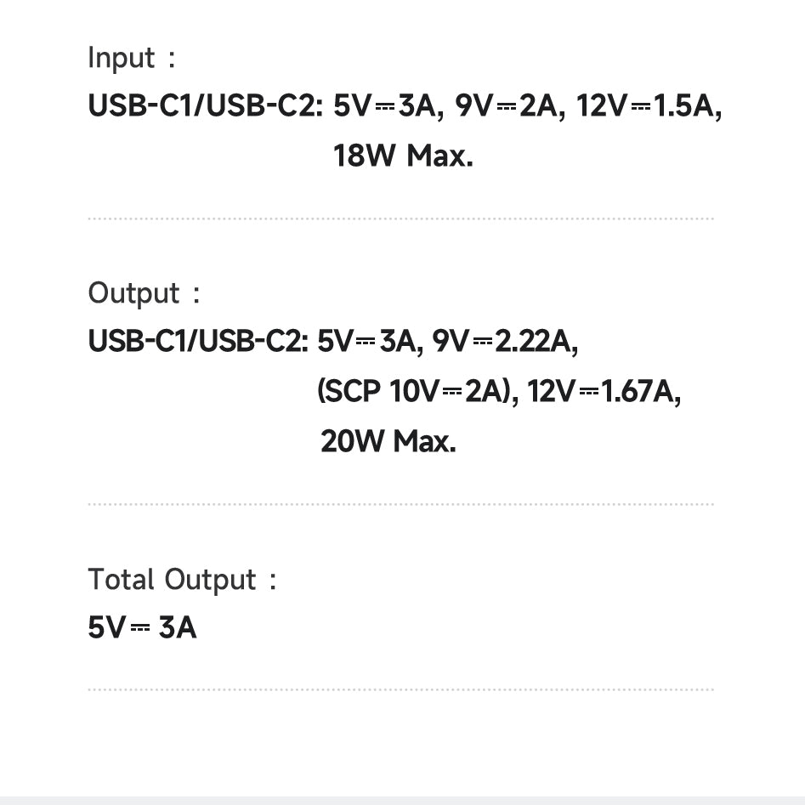Image resolution: width=805 pixels, height=805 pixels.
Task: Click the 9V 2A input value
Action: tap(510, 105)
